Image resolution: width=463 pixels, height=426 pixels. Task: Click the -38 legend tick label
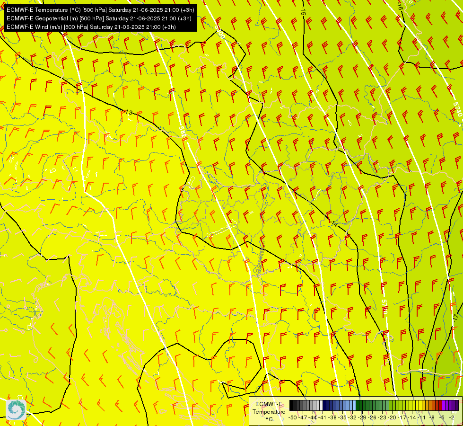tap(332, 418)
